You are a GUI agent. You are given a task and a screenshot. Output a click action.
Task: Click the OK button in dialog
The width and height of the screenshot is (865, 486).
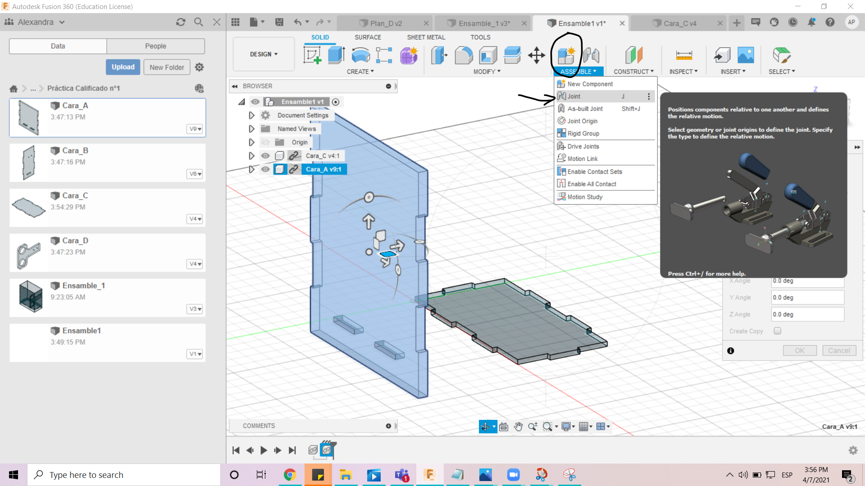800,351
